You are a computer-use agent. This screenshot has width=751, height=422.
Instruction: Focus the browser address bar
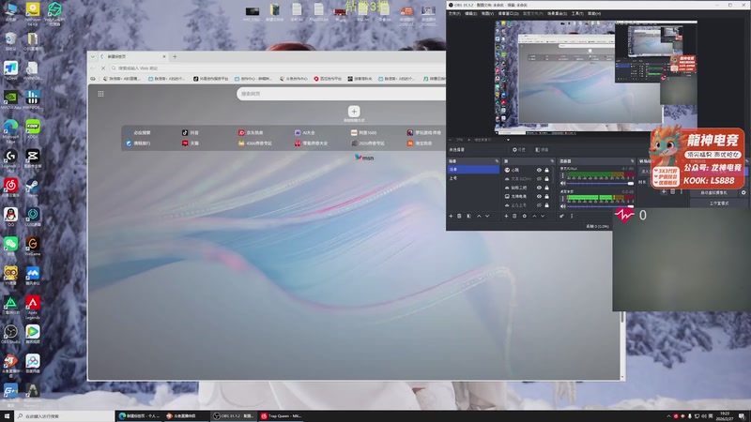tap(278, 68)
